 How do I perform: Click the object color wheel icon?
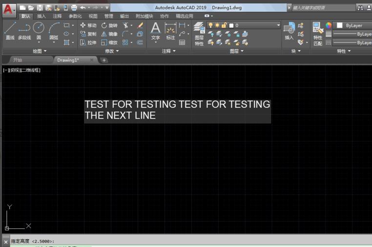[x=329, y=25]
